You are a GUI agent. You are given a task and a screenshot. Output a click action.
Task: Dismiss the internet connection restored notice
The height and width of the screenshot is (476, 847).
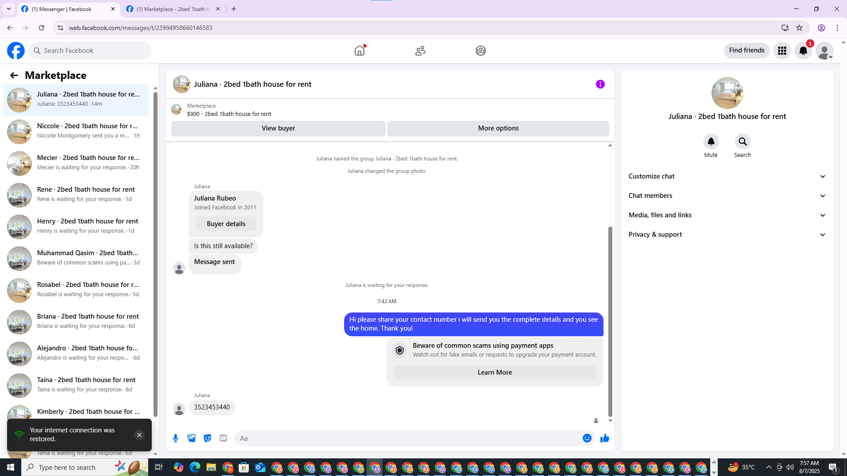click(x=139, y=435)
